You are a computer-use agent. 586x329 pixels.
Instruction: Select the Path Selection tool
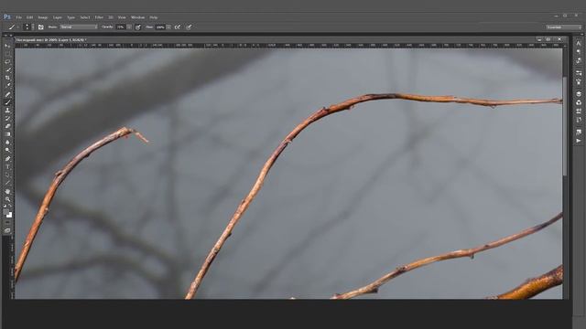7,175
